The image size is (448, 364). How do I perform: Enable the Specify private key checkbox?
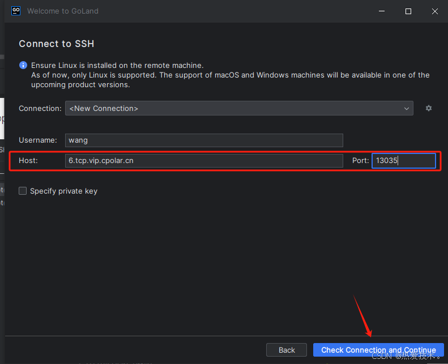23,191
